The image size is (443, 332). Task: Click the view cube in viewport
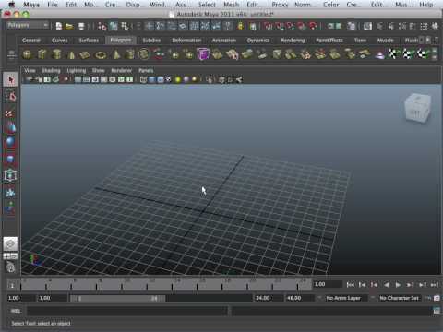click(417, 109)
